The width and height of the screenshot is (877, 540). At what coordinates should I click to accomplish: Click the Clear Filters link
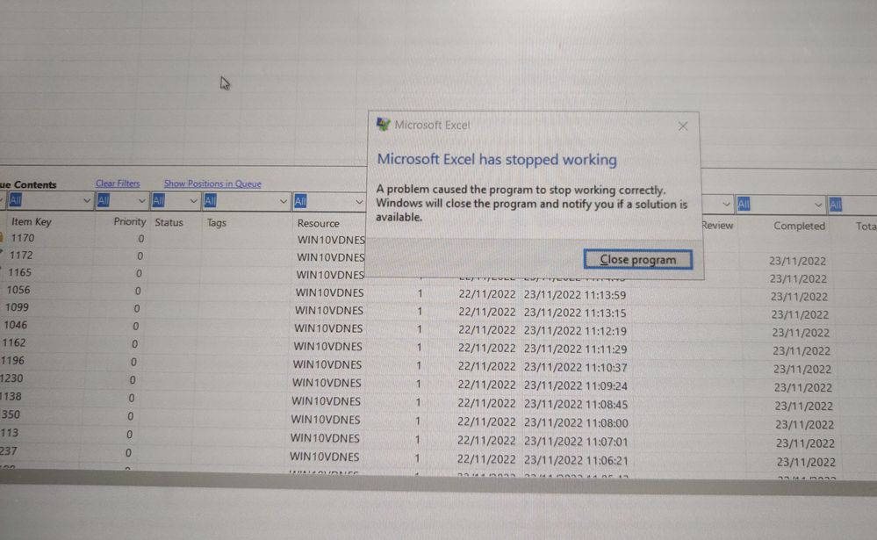coord(118,184)
